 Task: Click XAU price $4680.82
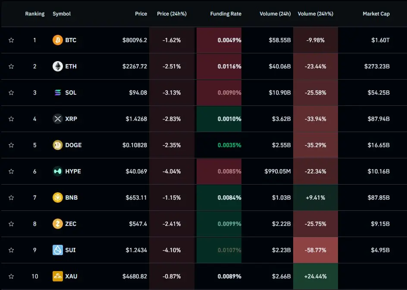pos(135,276)
